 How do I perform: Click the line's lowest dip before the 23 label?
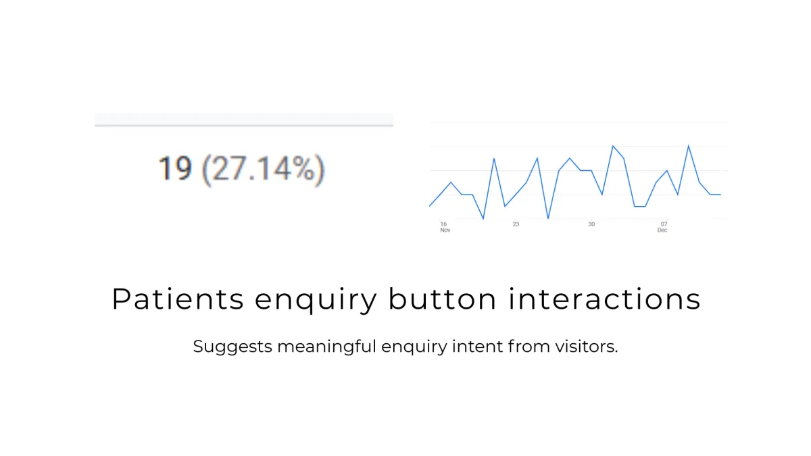[483, 218]
